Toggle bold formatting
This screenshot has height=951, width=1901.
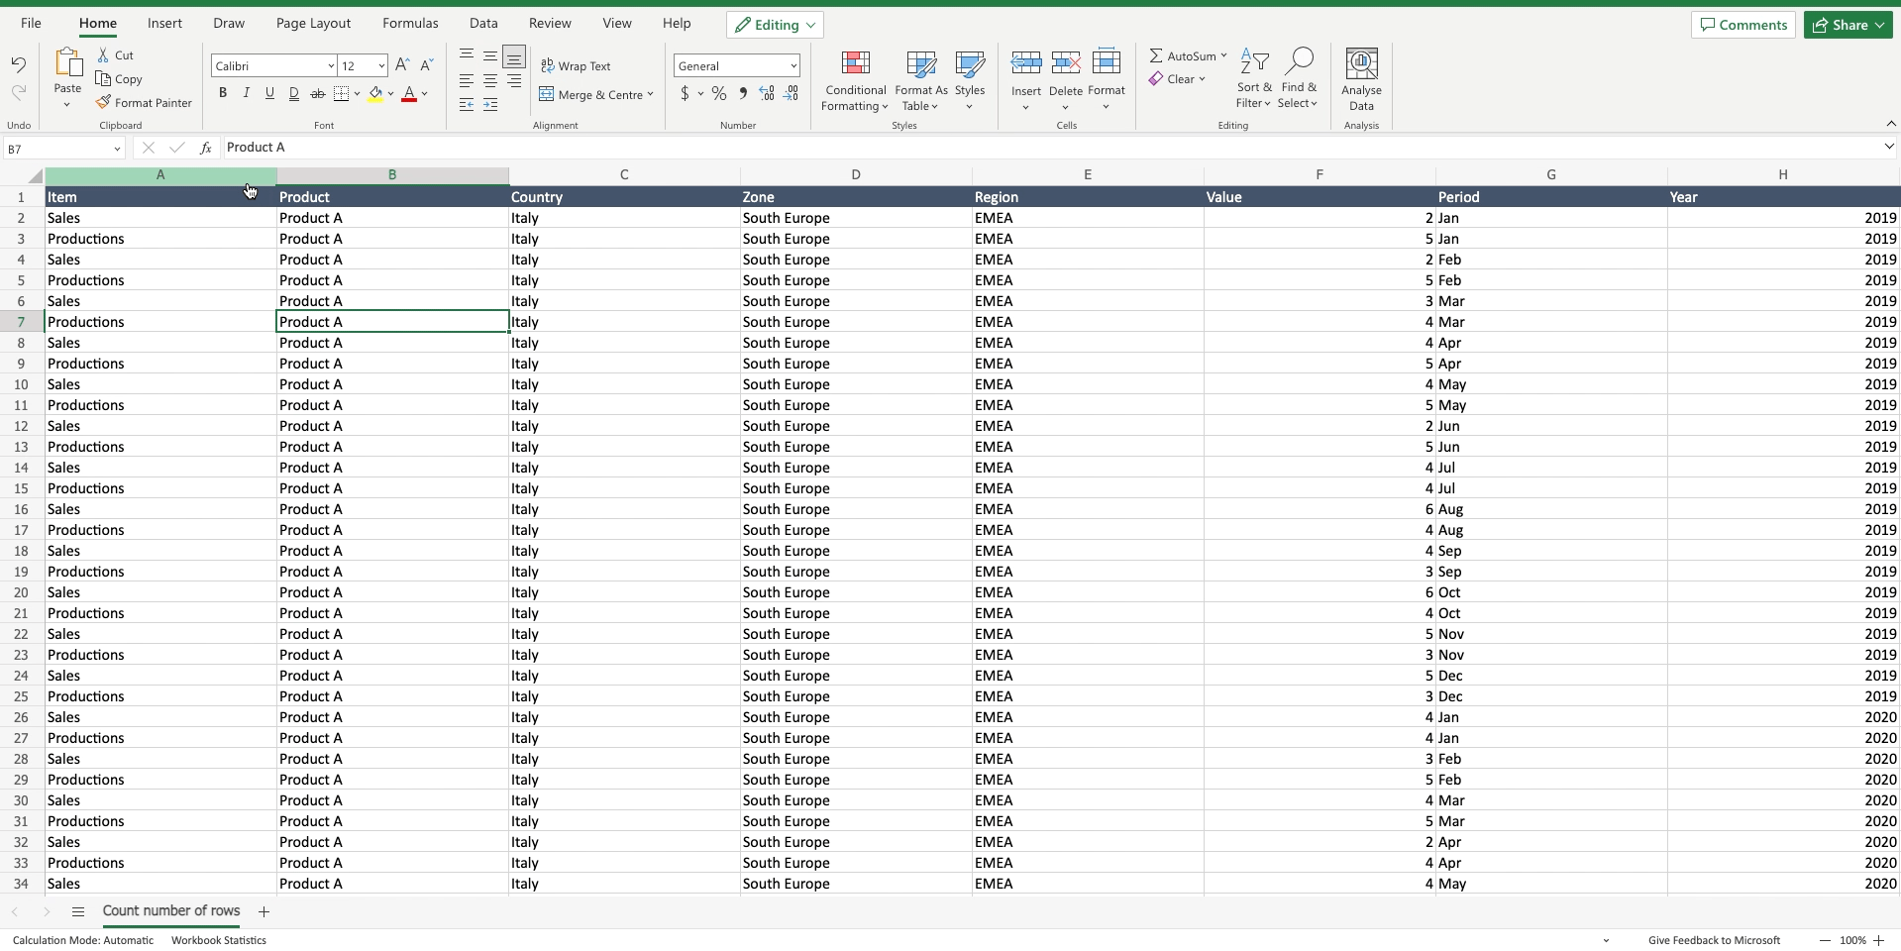(x=222, y=93)
